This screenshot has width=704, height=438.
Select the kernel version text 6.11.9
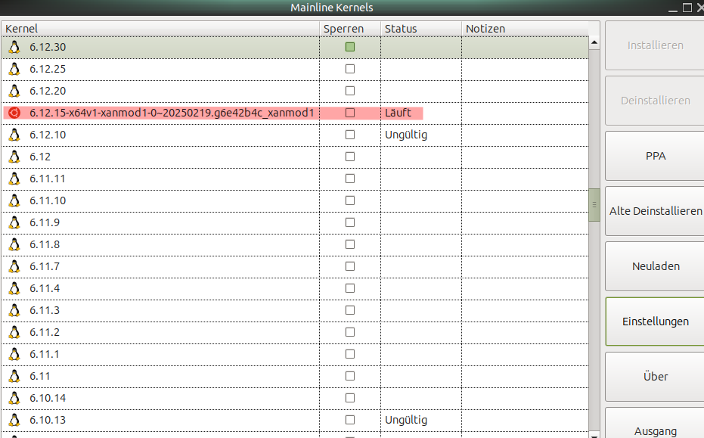45,223
